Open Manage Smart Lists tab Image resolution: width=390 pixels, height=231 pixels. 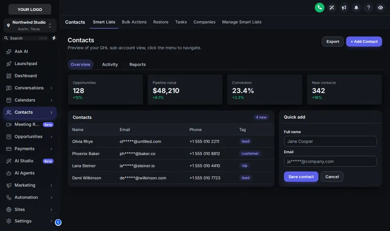(x=241, y=22)
